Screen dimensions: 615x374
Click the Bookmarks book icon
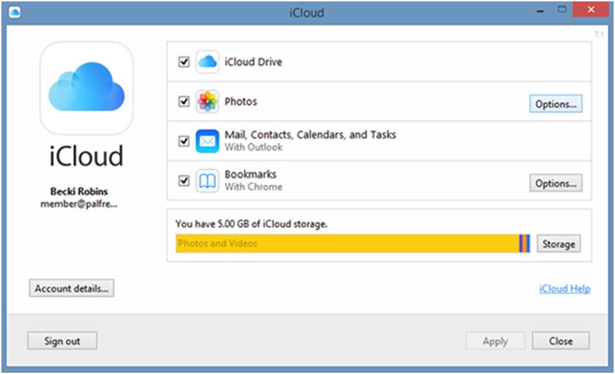pyautogui.click(x=207, y=181)
